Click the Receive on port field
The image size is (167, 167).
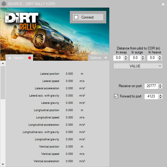pos(151,86)
